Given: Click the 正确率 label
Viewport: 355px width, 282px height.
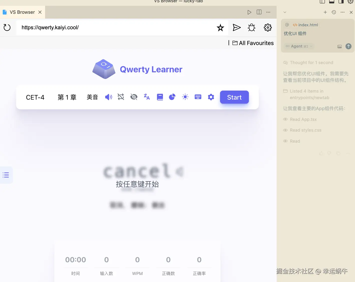Looking at the screenshot, I should 199,273.
